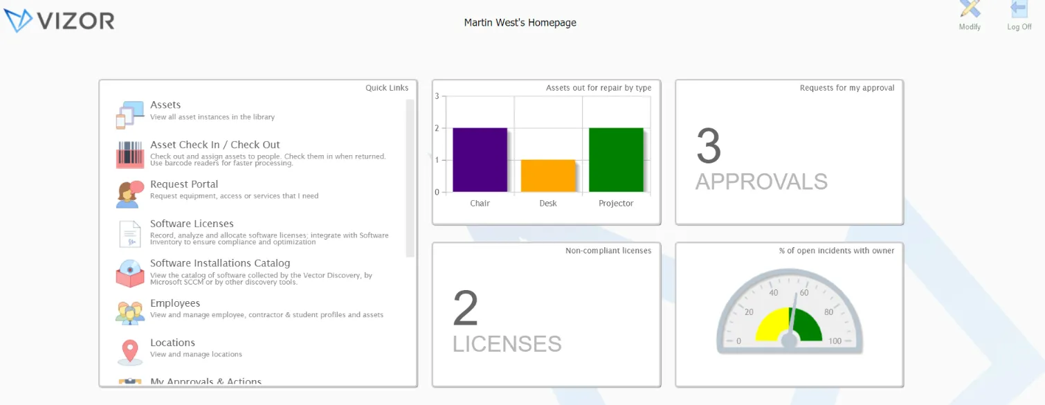Open the 3 Approvals tile
The image size is (1045, 405).
(790, 152)
